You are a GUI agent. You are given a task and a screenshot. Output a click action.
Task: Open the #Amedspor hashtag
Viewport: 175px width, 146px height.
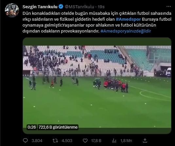[128, 19]
